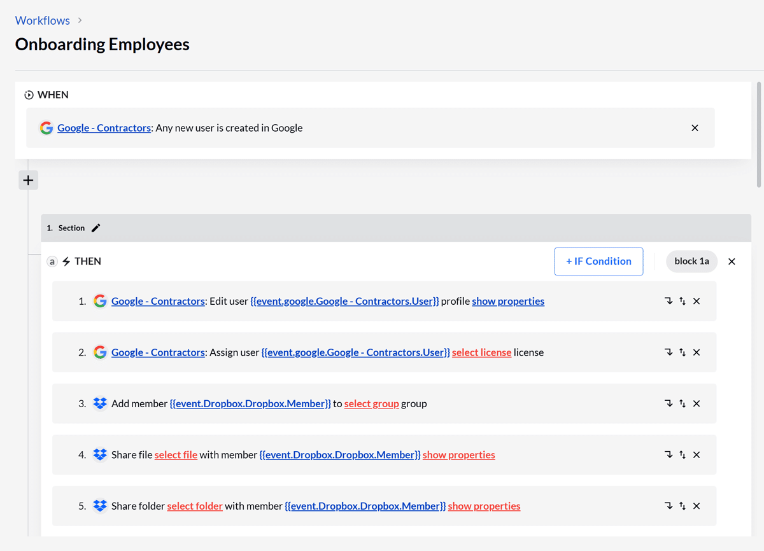This screenshot has height=551, width=764.
Task: Click the user variable in Assign user step
Action: click(356, 352)
